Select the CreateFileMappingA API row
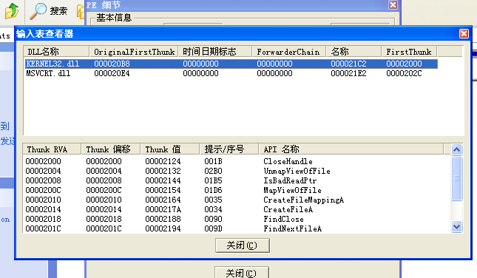Viewport: 477px width, 278px height. tap(234, 200)
